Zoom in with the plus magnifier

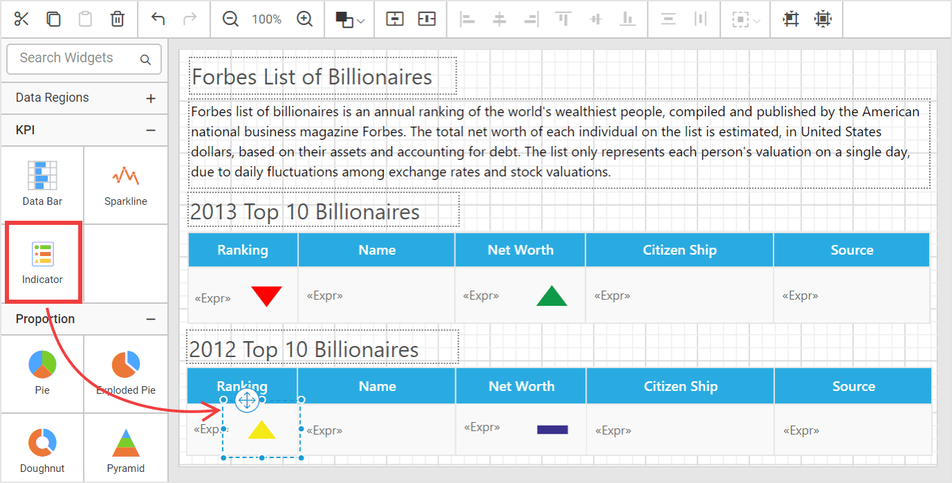(x=304, y=19)
